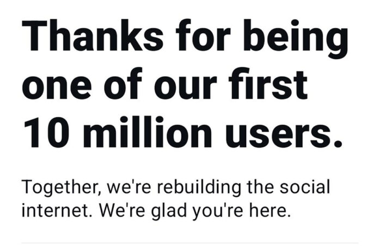Click the horizontal divider line below the paragraph
This screenshot has height=251, width=379.
point(189,242)
